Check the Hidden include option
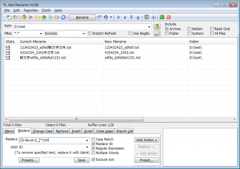Viewport: 240px width, 169px height. coord(189,29)
